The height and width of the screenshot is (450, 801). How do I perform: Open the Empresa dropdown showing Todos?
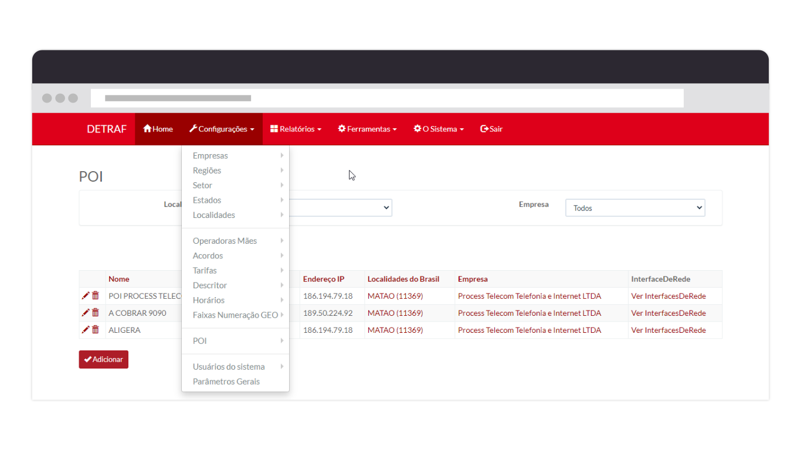pyautogui.click(x=635, y=208)
